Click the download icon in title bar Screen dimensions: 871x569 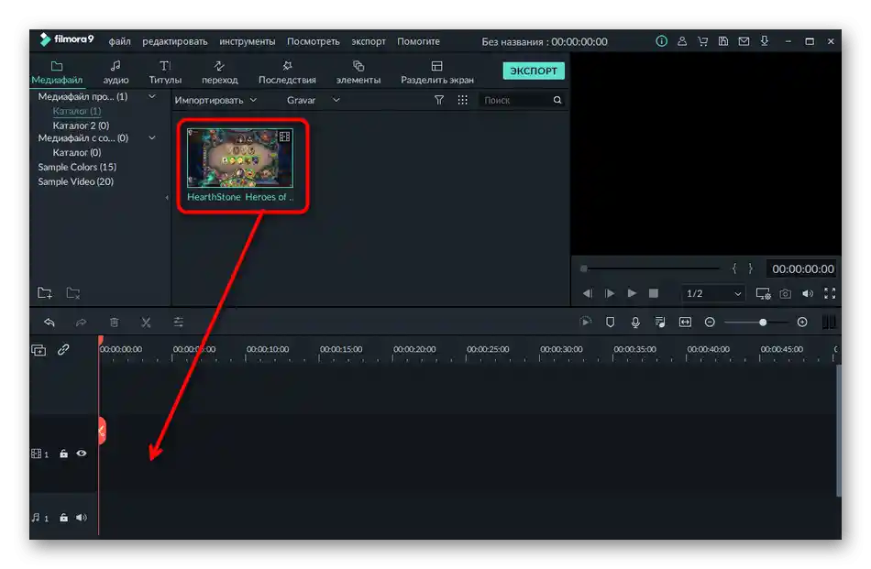(765, 41)
